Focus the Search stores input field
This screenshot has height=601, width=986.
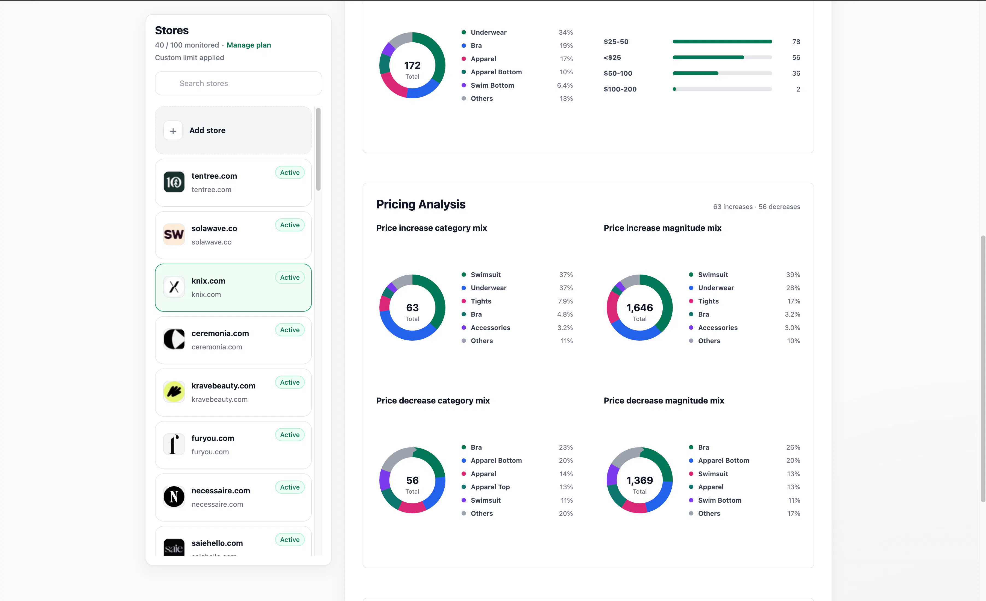(x=238, y=83)
